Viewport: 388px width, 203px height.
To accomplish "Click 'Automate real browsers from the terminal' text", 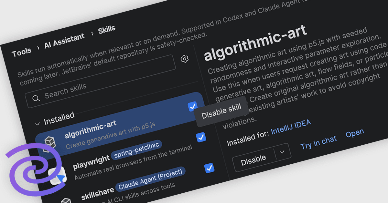I will 133,163.
